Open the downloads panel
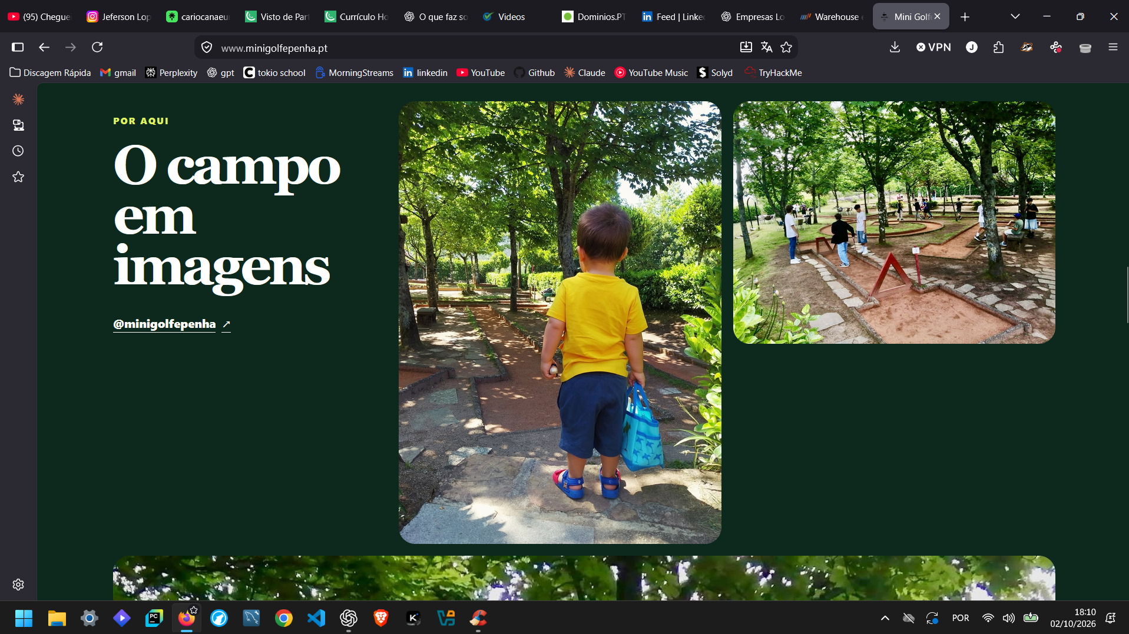This screenshot has width=1129, height=634. click(x=895, y=47)
